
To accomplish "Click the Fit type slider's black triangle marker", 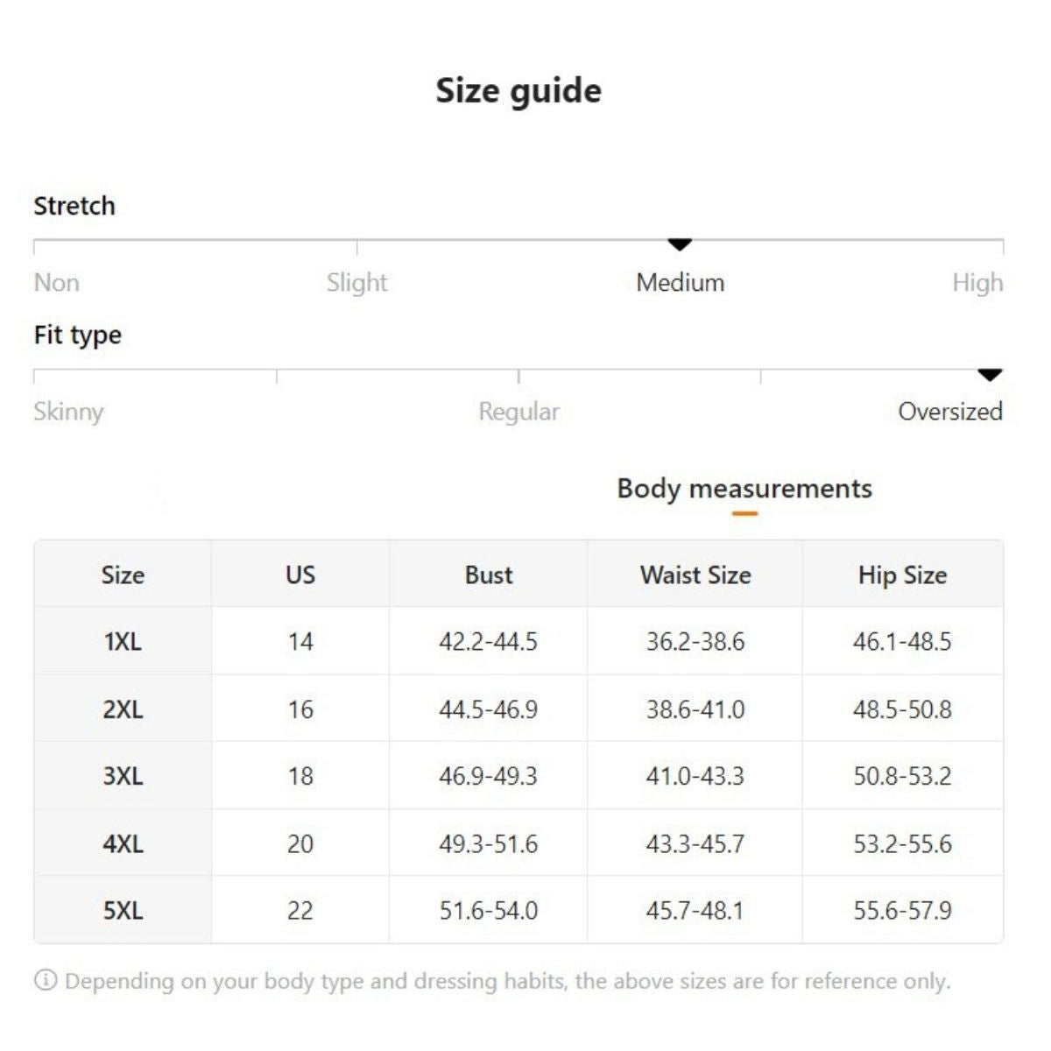I will pyautogui.click(x=990, y=375).
